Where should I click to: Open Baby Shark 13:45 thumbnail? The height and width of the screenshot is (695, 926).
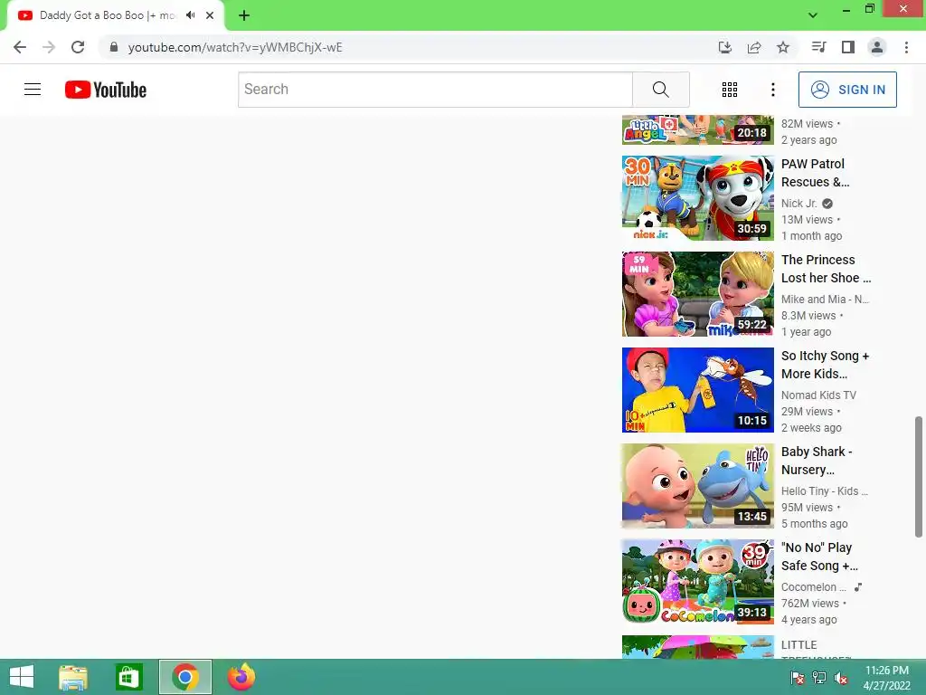[x=698, y=486]
